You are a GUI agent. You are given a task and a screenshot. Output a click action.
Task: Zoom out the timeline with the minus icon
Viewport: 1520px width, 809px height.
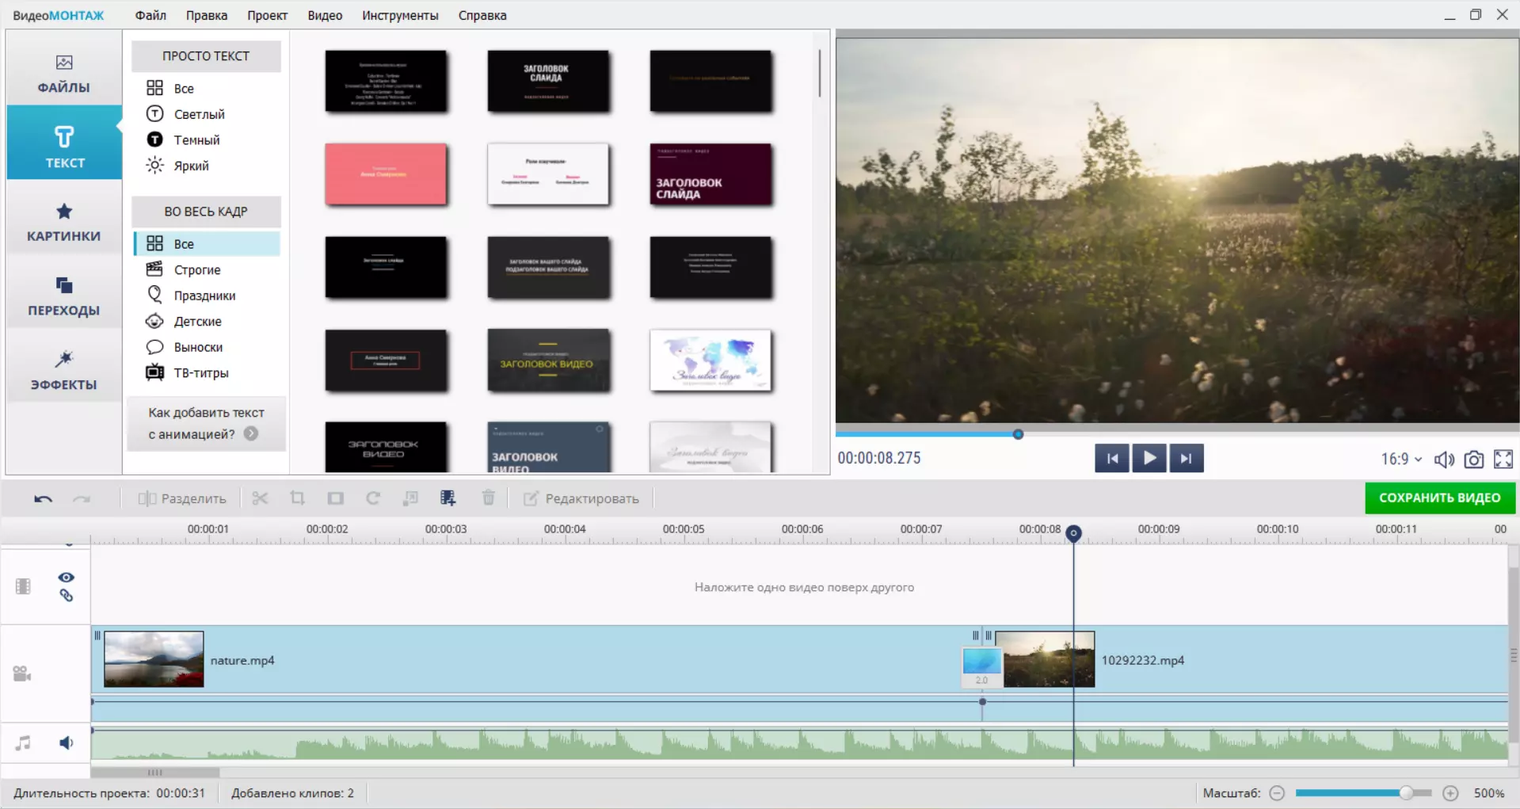click(x=1277, y=793)
